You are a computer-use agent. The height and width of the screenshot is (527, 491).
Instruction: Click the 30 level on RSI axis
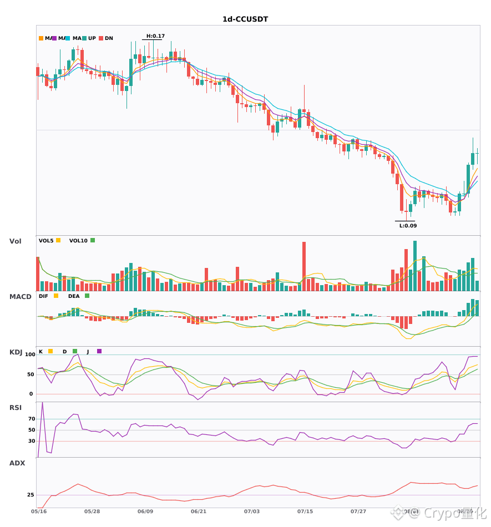click(x=32, y=441)
